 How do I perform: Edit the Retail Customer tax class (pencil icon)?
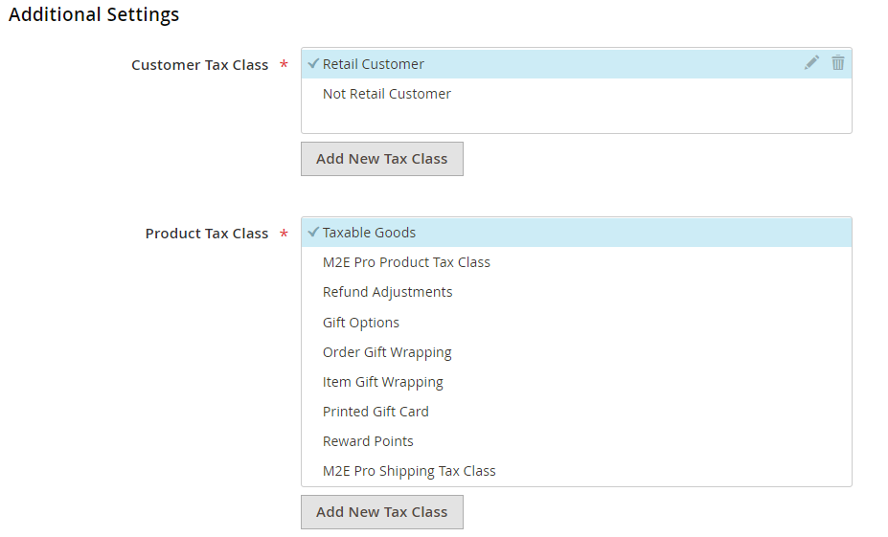click(812, 63)
